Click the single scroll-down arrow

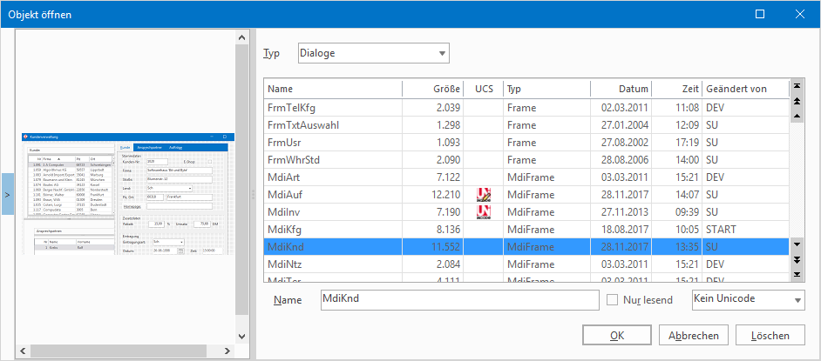click(x=797, y=246)
